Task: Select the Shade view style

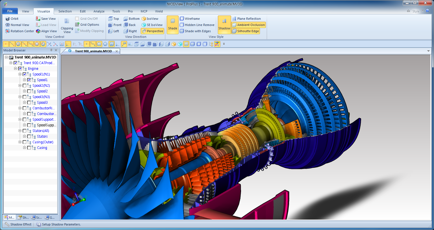Action: pyautogui.click(x=173, y=25)
